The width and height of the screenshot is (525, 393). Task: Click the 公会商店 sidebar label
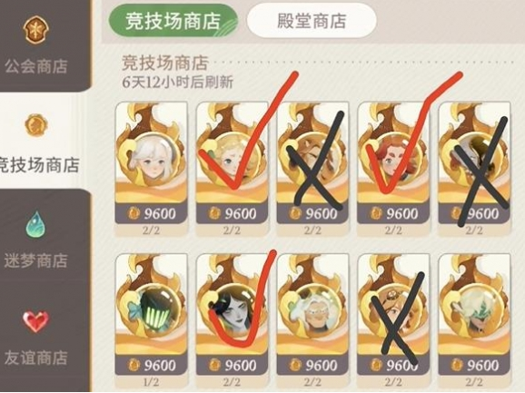(x=36, y=66)
